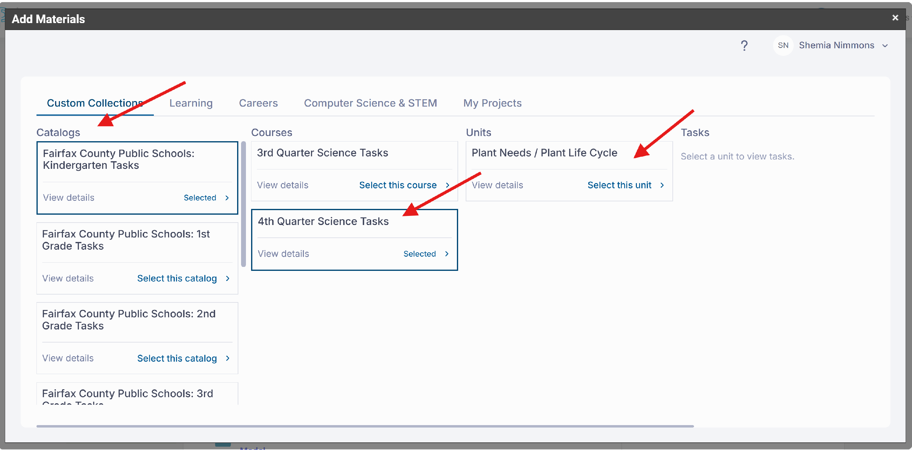
Task: View details of 1st Grade Tasks catalog
Action: [67, 278]
